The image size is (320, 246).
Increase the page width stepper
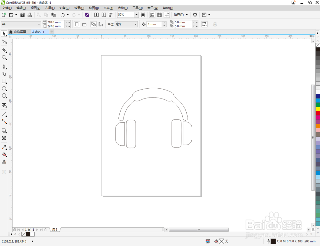click(x=69, y=22)
